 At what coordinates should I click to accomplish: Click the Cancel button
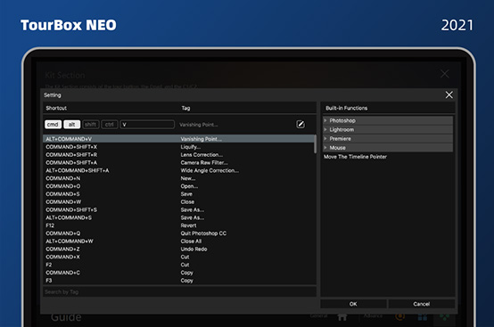tap(421, 304)
